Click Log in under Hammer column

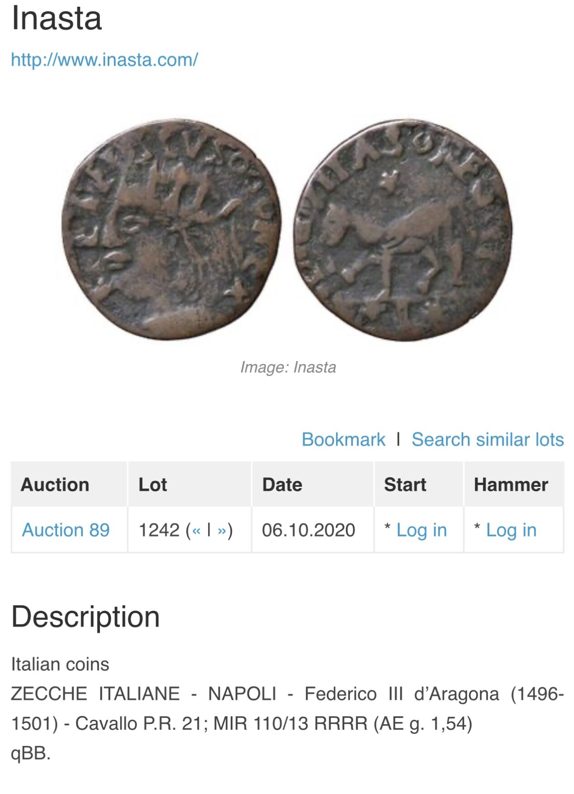[x=511, y=530]
